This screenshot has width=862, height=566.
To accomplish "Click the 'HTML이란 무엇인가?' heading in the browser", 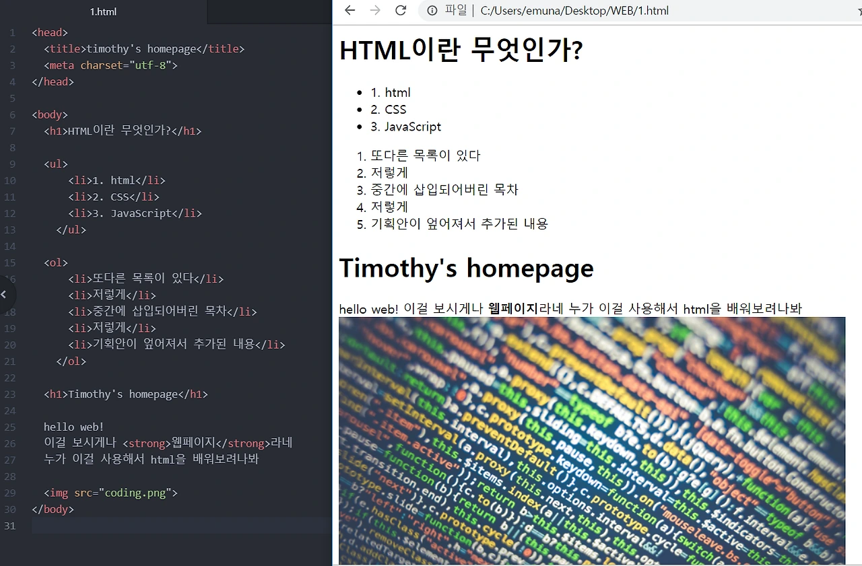I will (x=461, y=50).
